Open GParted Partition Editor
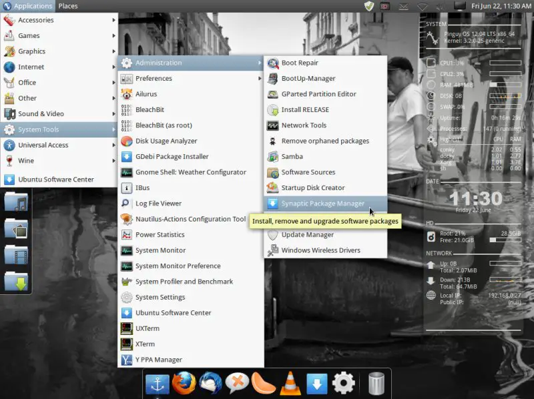The width and height of the screenshot is (534, 399). click(318, 94)
